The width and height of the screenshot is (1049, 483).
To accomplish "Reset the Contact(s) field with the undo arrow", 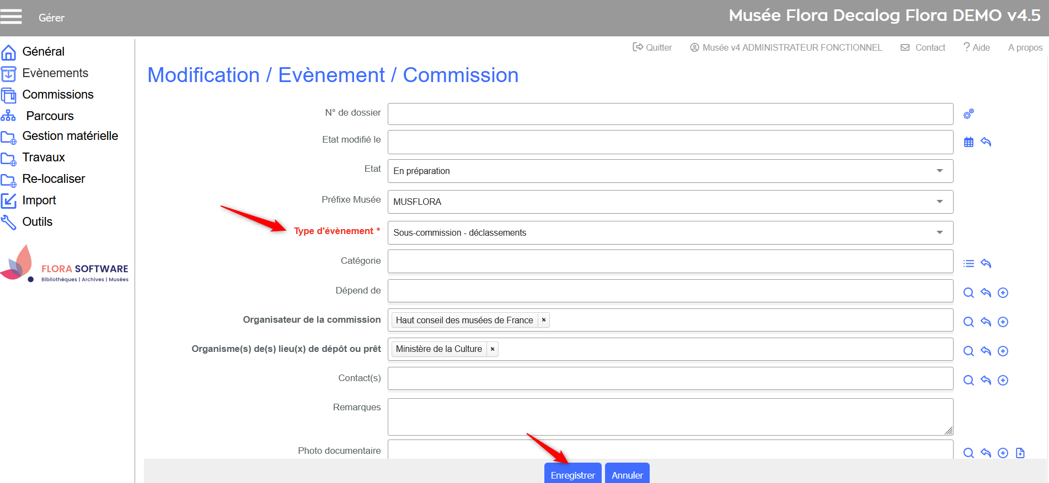I will point(986,380).
